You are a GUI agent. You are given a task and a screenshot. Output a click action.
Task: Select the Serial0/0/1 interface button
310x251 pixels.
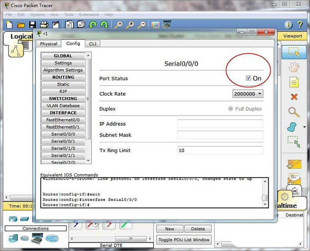click(63, 141)
